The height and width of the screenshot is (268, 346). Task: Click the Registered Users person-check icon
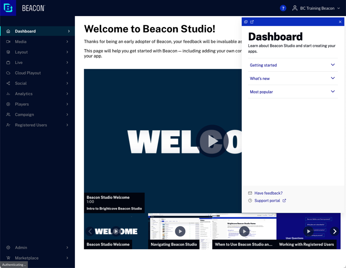tap(8, 125)
